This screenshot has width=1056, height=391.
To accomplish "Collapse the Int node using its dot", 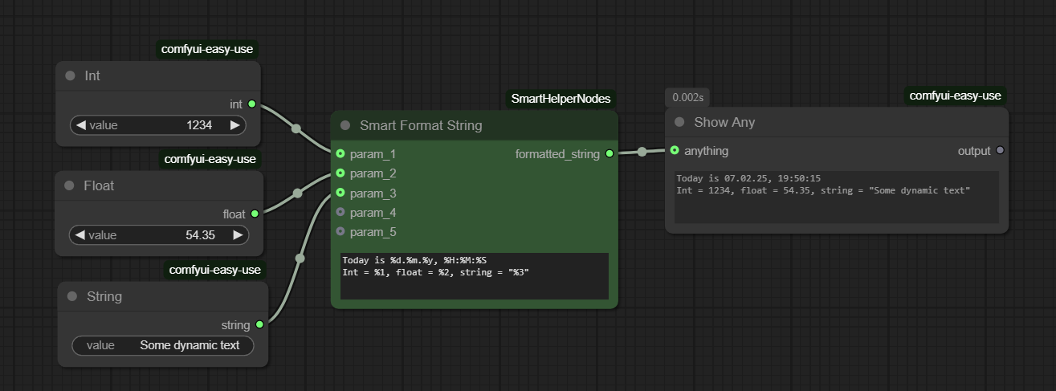I will click(x=70, y=75).
